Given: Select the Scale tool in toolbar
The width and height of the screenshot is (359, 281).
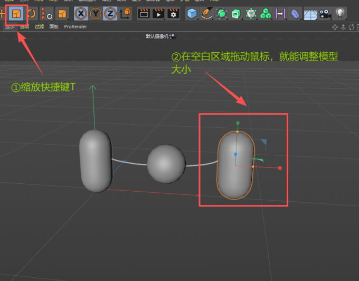Looking at the screenshot, I should [x=17, y=14].
